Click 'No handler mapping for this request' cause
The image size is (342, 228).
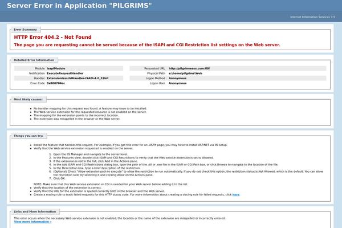click(90, 108)
